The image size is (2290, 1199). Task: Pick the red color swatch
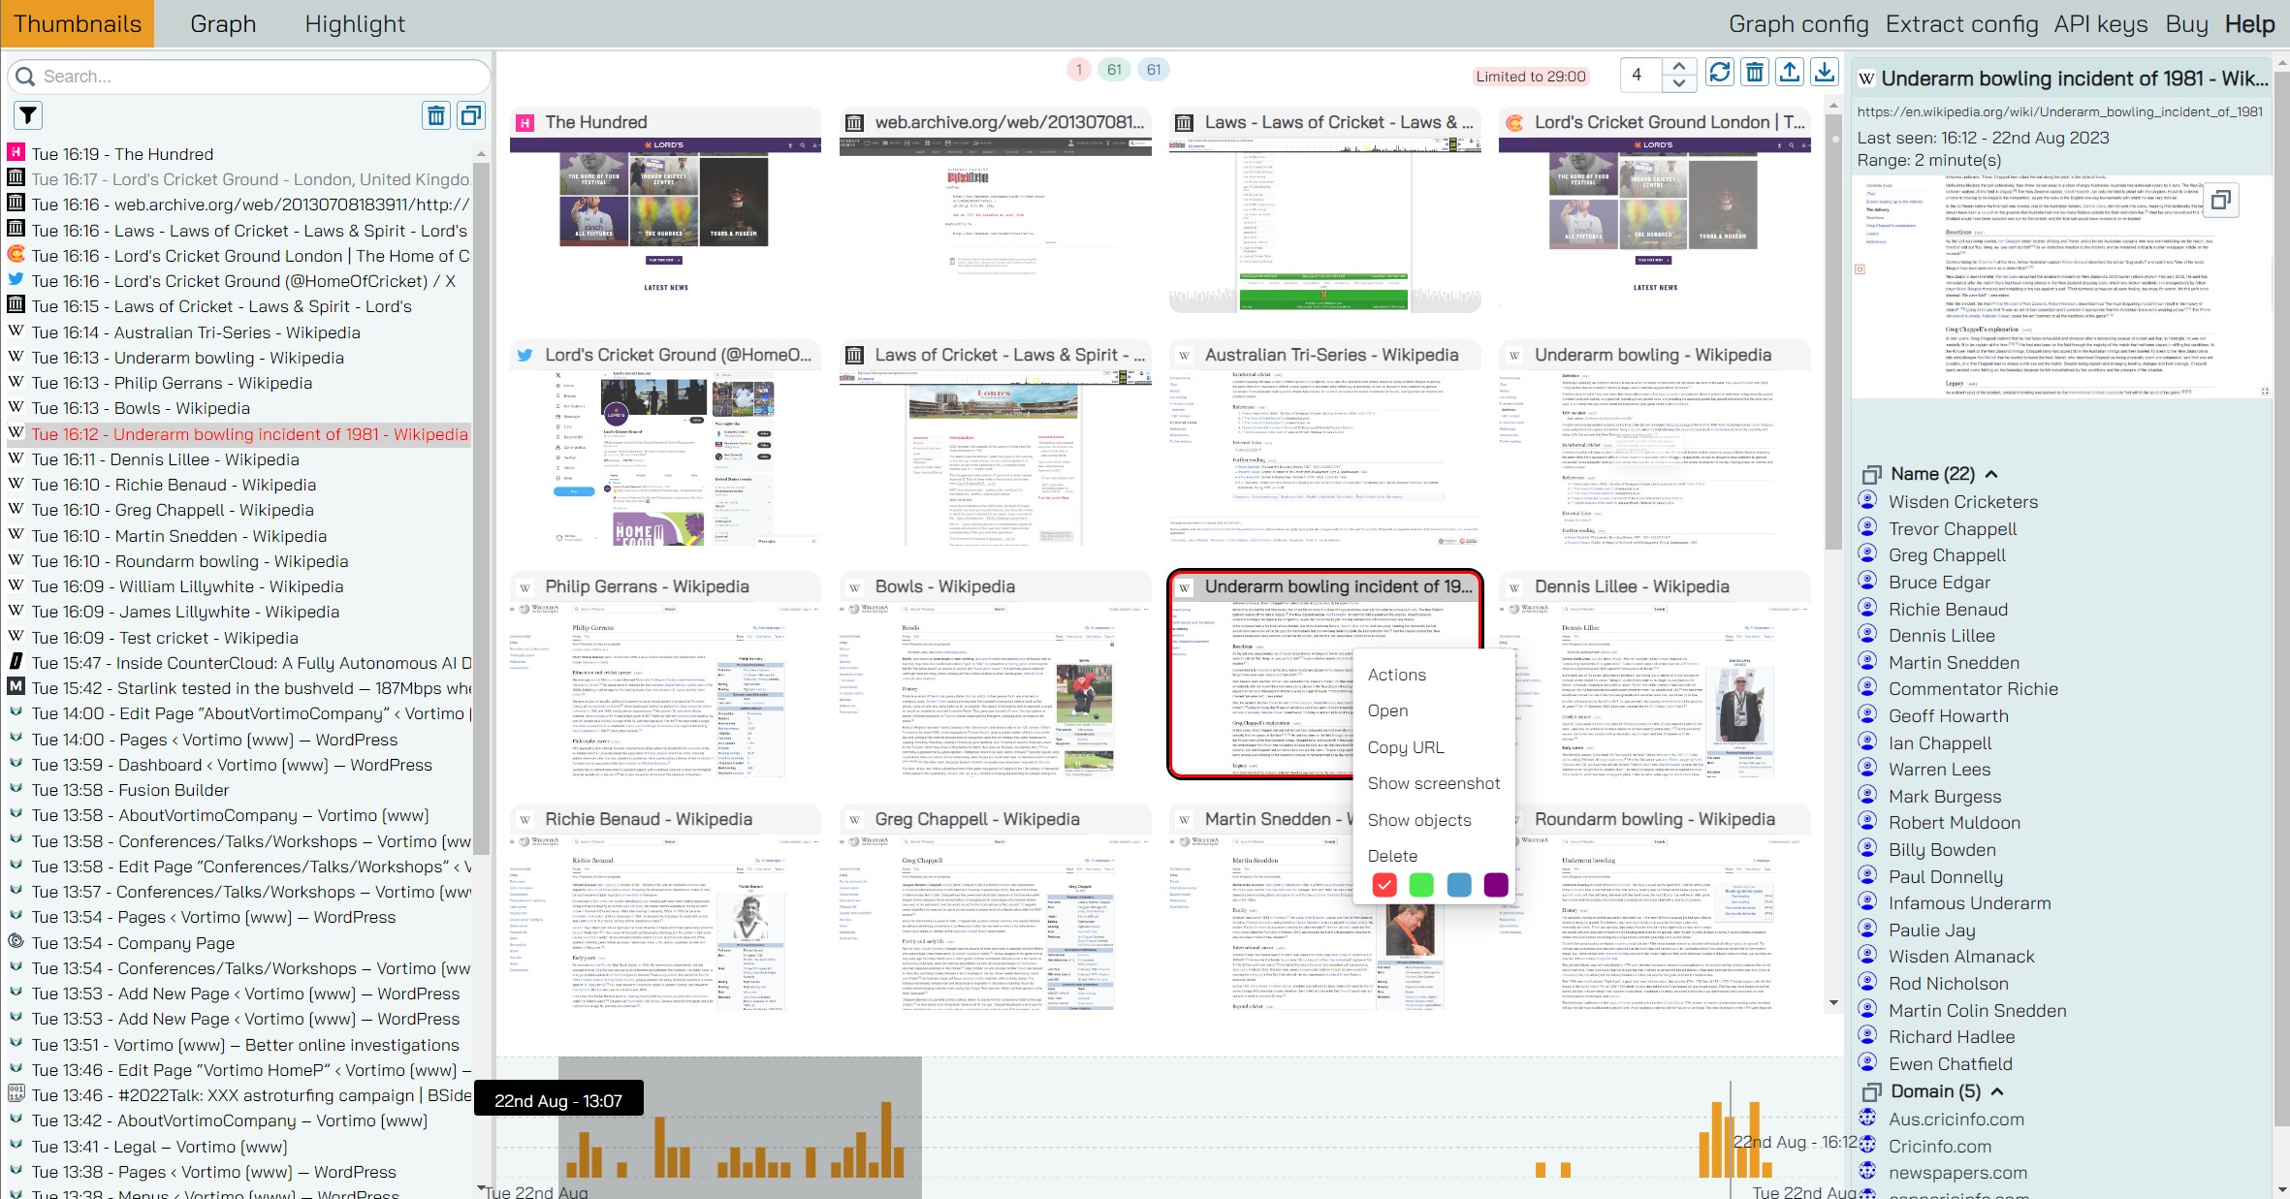pos(1384,884)
